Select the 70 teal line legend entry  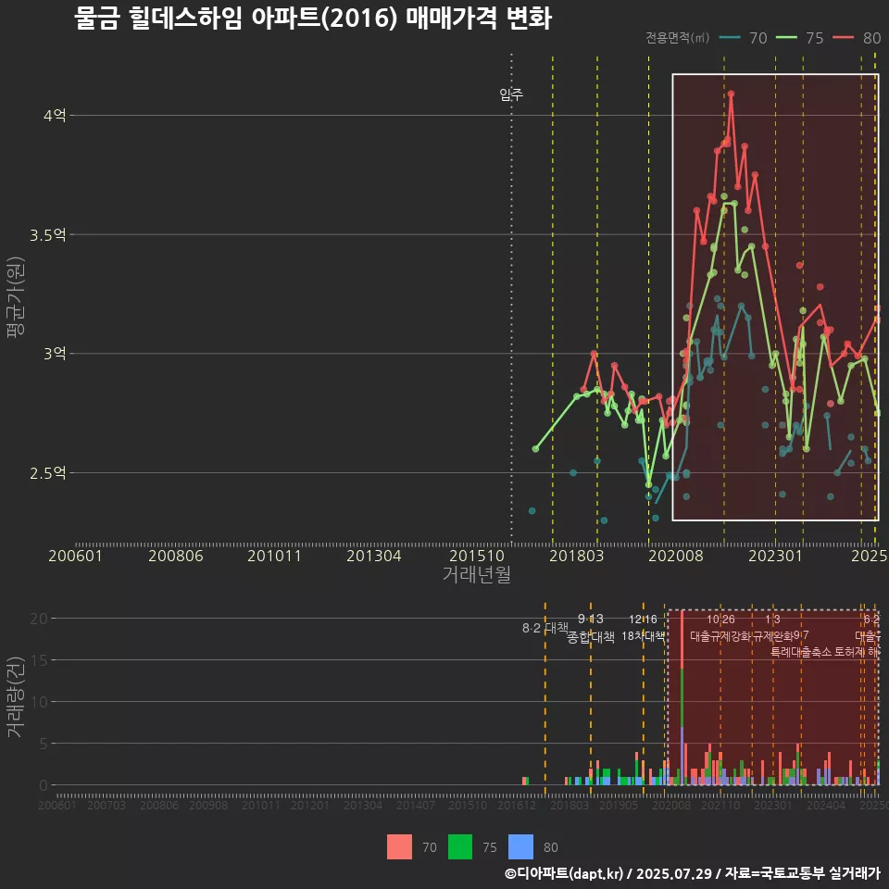(x=743, y=38)
